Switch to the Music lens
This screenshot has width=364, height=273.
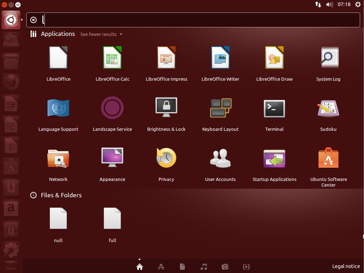pyautogui.click(x=204, y=267)
